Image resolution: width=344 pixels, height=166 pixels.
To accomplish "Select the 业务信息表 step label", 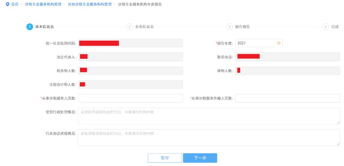I will [x=145, y=27].
